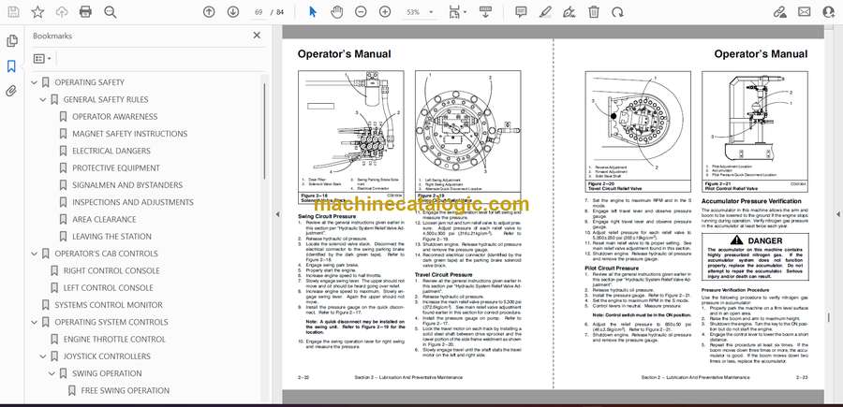Viewport: 843px width, 407px height.
Task: Go to previous page arrow
Action: point(209,12)
